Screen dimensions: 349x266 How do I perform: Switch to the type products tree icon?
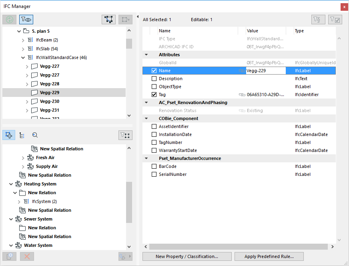click(22, 135)
